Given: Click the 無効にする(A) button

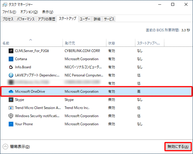Looking at the screenshot, I should [x=178, y=147].
